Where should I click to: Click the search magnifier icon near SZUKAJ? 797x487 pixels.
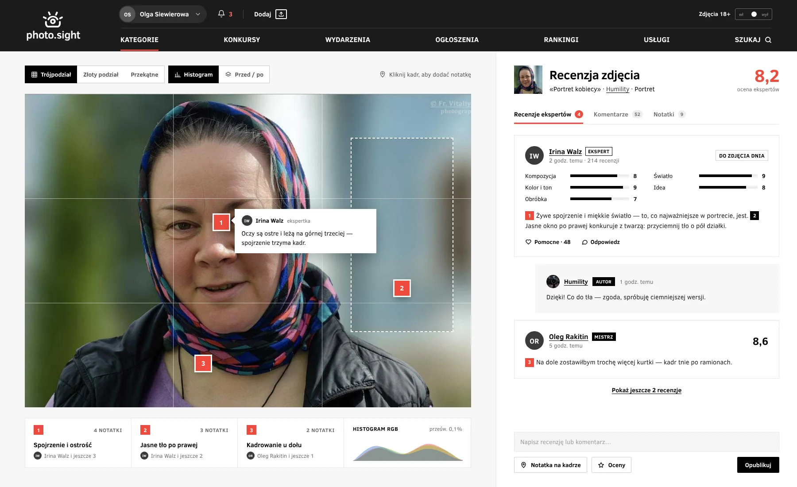coord(768,40)
